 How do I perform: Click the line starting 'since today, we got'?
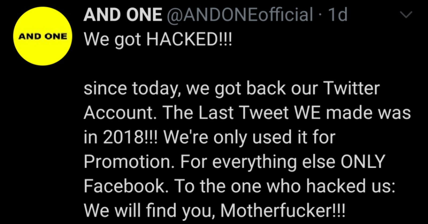(x=232, y=89)
